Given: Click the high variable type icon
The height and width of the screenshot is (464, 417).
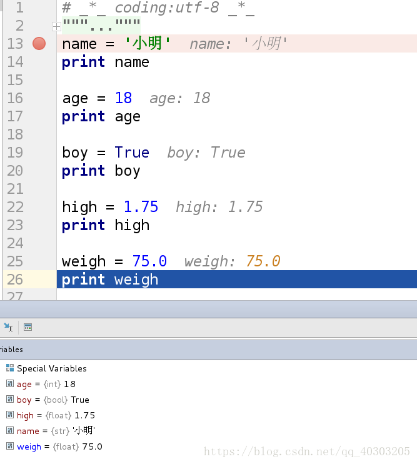Looking at the screenshot, I should point(10,415).
